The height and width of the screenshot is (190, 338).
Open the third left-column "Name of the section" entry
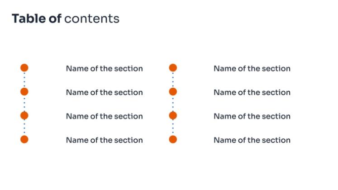point(105,116)
